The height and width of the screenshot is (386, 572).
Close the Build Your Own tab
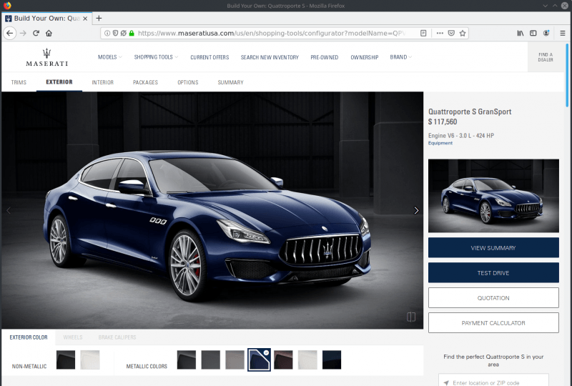click(85, 19)
